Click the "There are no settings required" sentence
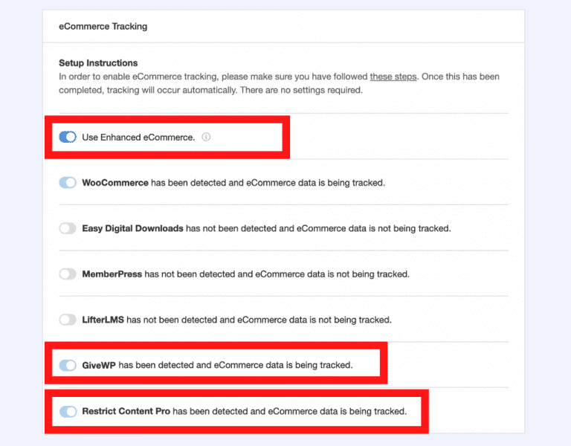The image size is (571, 446). coord(302,90)
